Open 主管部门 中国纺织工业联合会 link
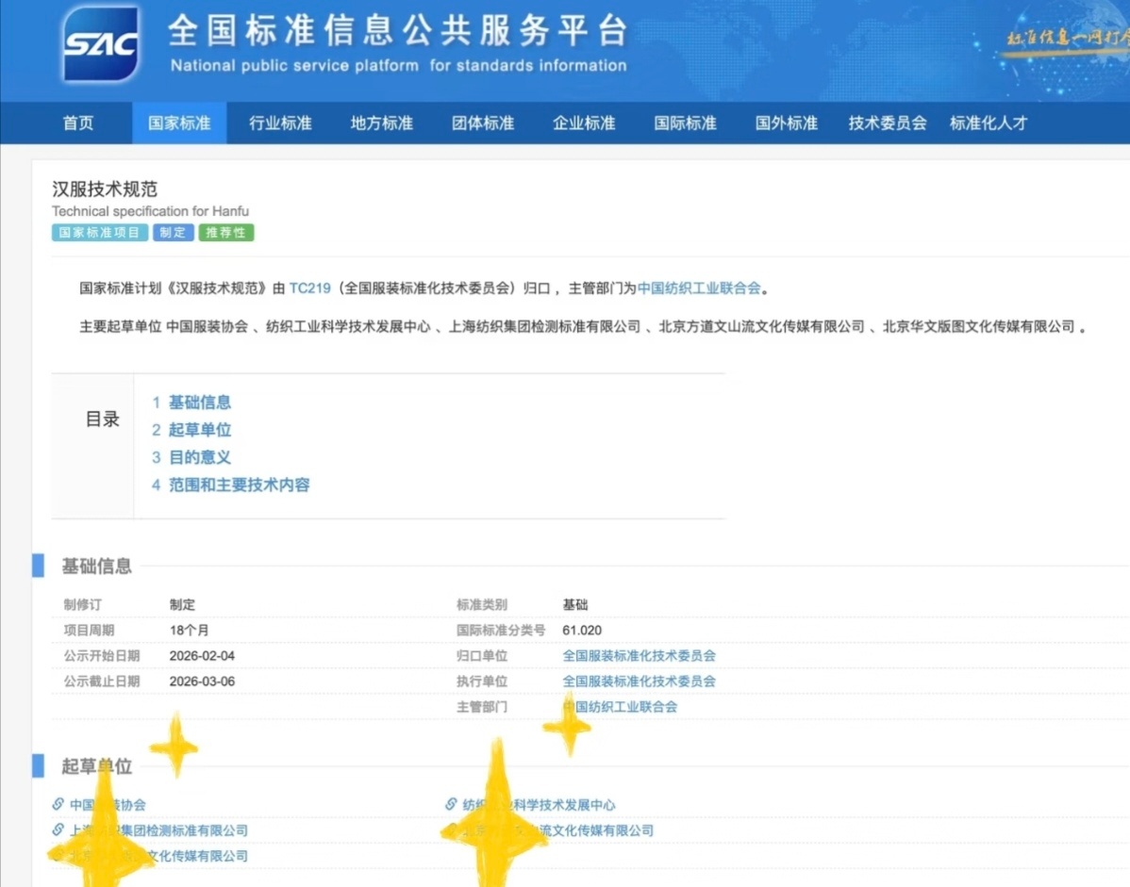 (620, 707)
